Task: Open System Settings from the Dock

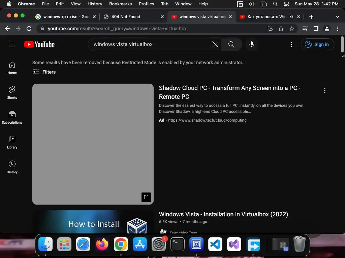Action: tap(159, 244)
